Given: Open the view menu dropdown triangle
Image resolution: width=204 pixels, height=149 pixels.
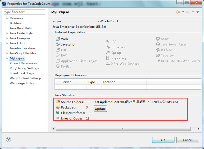Looking at the screenshot, I should coord(198,12).
